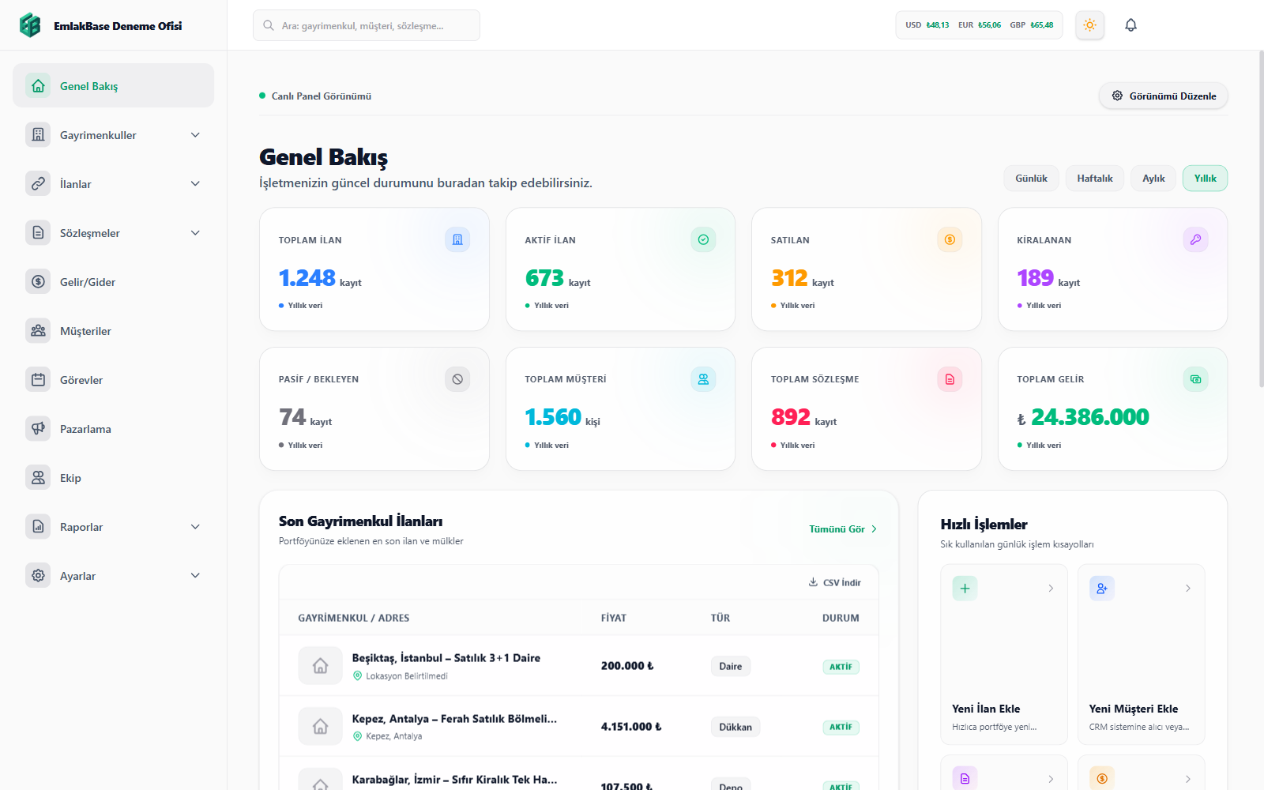Select the Günlük period tab
Image resolution: width=1264 pixels, height=790 pixels.
[1031, 179]
